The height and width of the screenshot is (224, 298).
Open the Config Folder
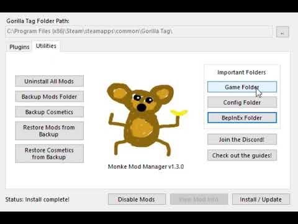[x=242, y=102]
